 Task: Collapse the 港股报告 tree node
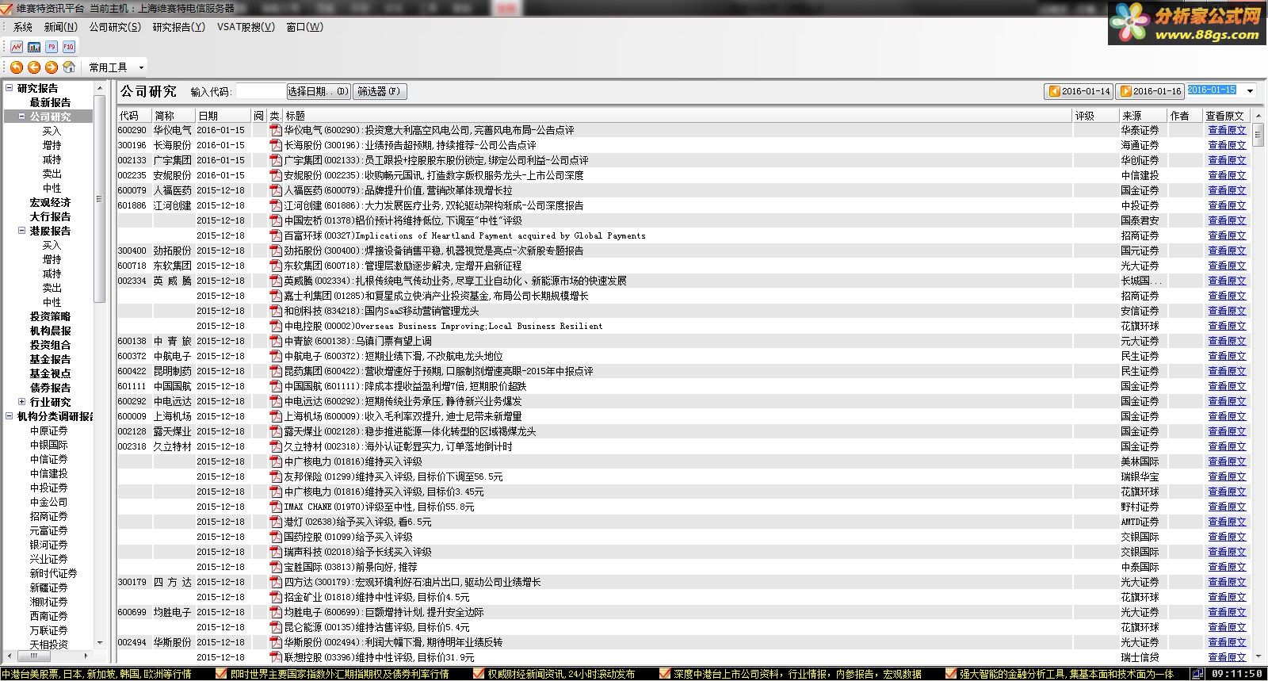click(x=22, y=231)
